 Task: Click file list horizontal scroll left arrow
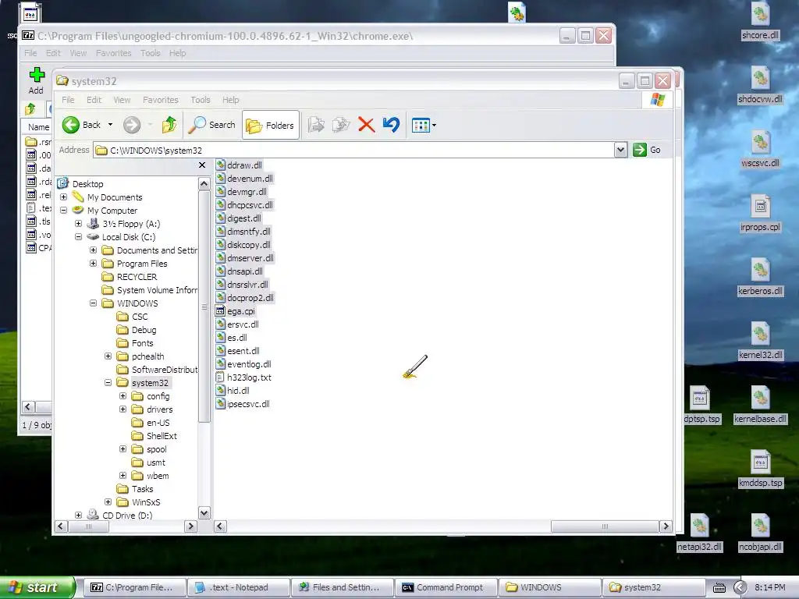(220, 526)
